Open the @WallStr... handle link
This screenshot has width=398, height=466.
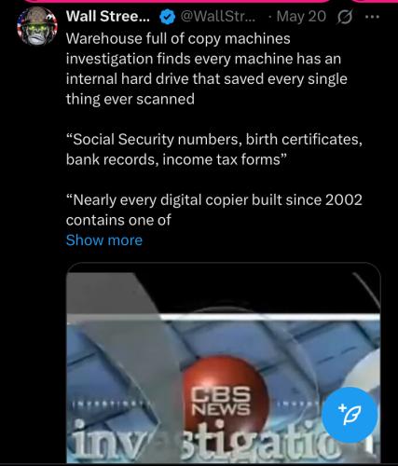click(x=217, y=17)
